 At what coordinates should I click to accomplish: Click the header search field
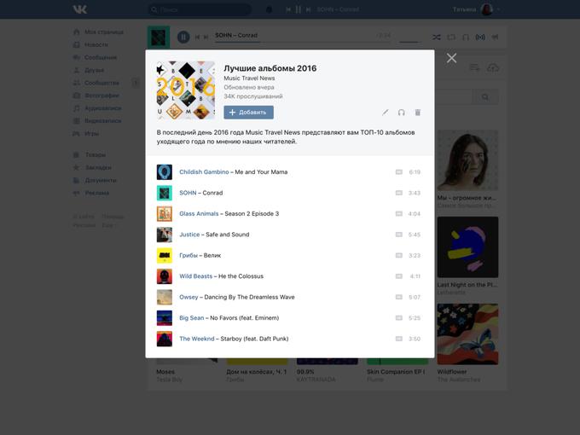coord(200,9)
